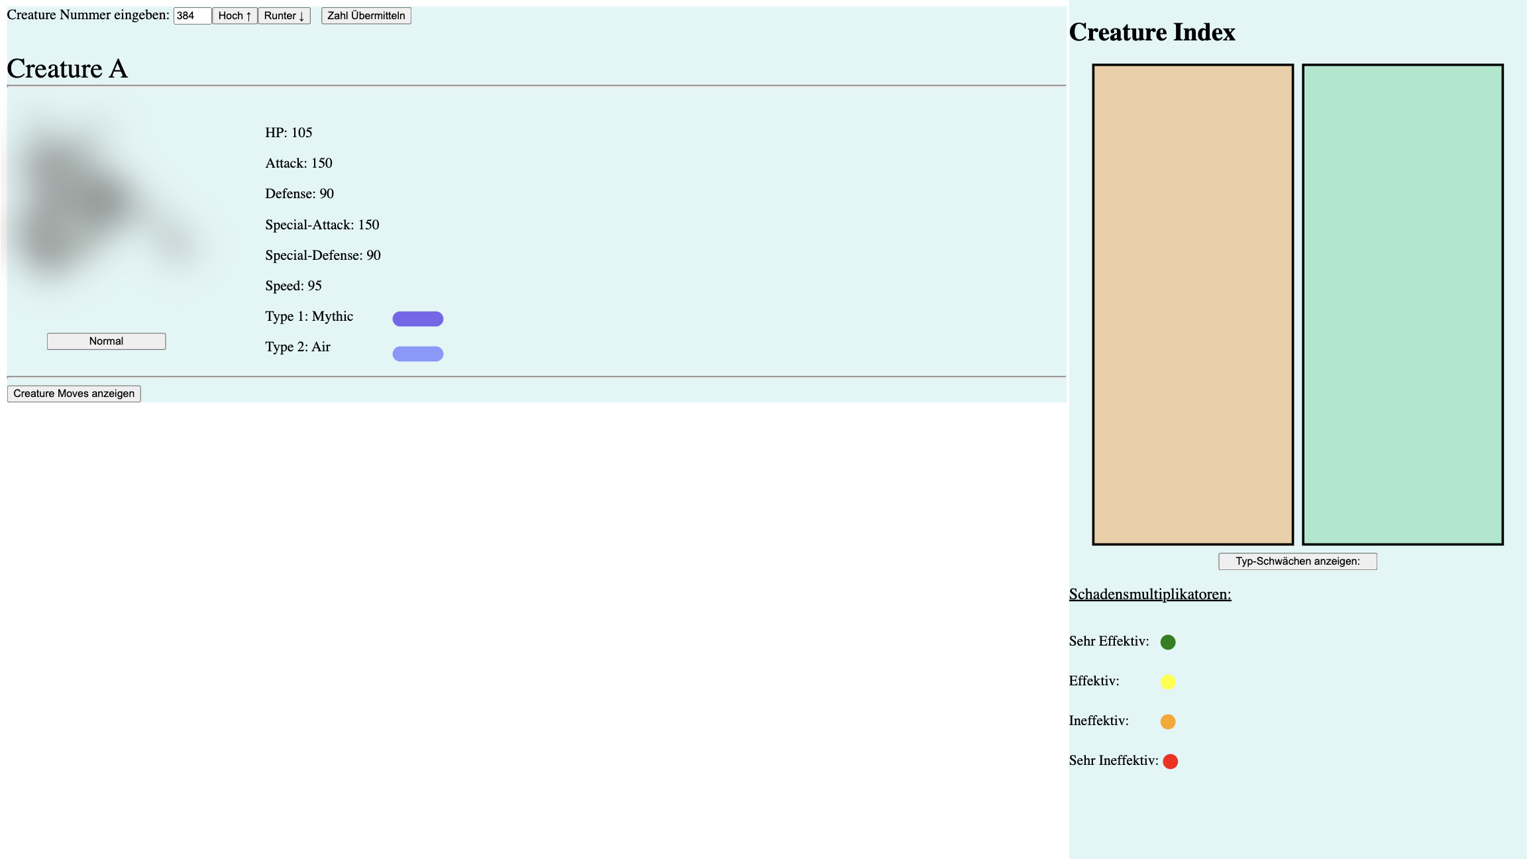This screenshot has height=859, width=1527.
Task: Click the Type 1: Mythic label
Action: click(x=309, y=316)
